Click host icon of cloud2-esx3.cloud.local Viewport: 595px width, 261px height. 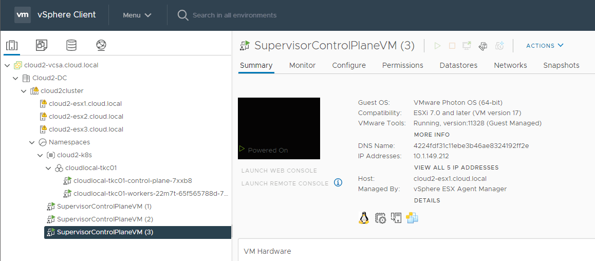pyautogui.click(x=43, y=129)
